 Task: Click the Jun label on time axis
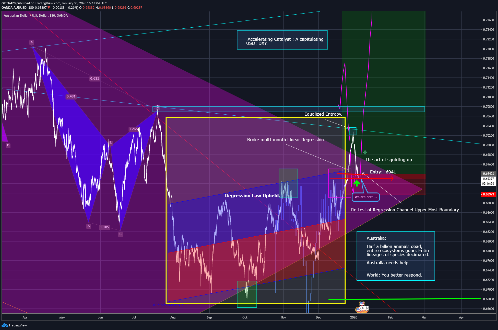click(x=100, y=317)
